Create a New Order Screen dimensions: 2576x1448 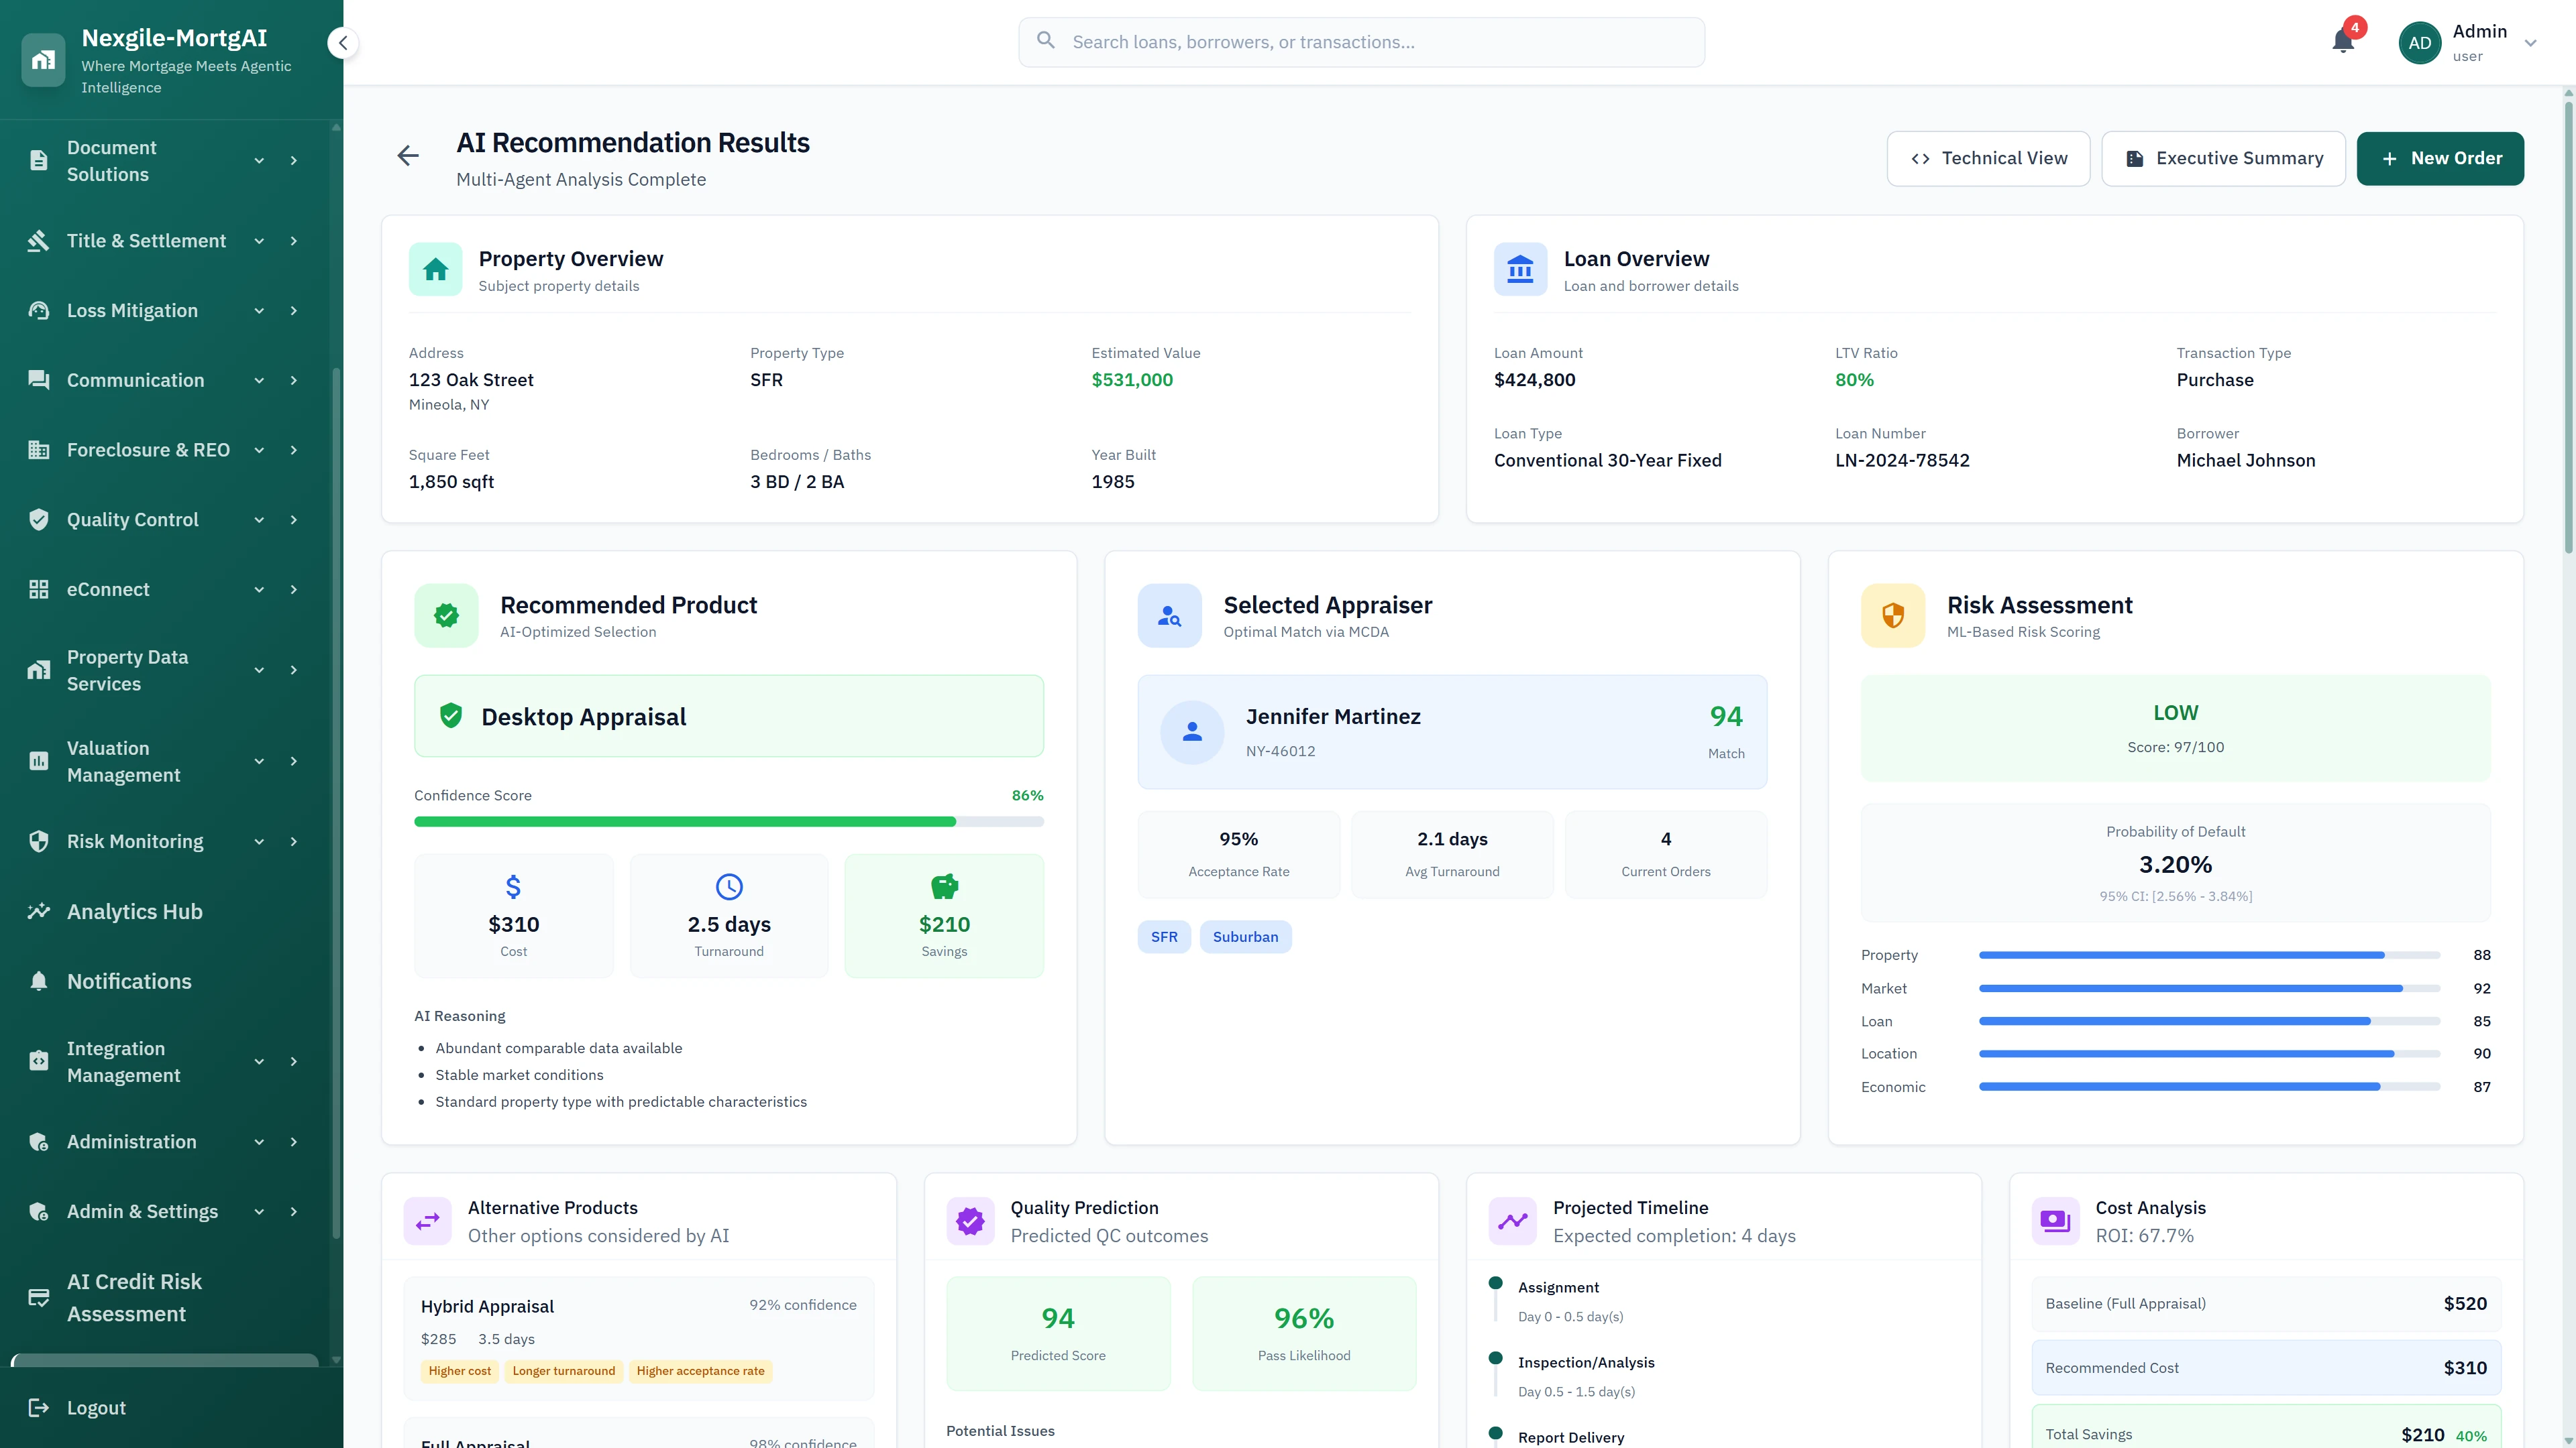click(2440, 158)
